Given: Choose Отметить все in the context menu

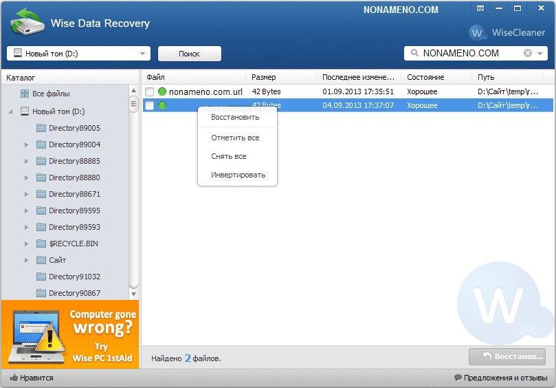Looking at the screenshot, I should [235, 138].
